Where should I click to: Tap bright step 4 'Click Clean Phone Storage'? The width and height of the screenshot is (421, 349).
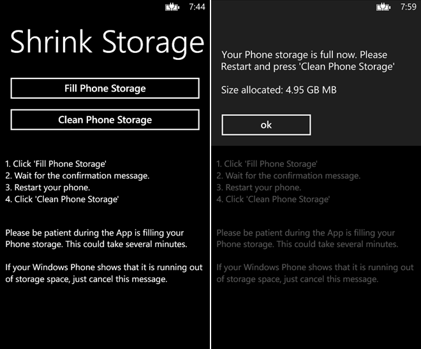pyautogui.click(x=62, y=199)
